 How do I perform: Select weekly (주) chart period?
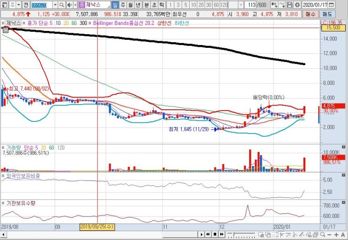(x=123, y=5)
